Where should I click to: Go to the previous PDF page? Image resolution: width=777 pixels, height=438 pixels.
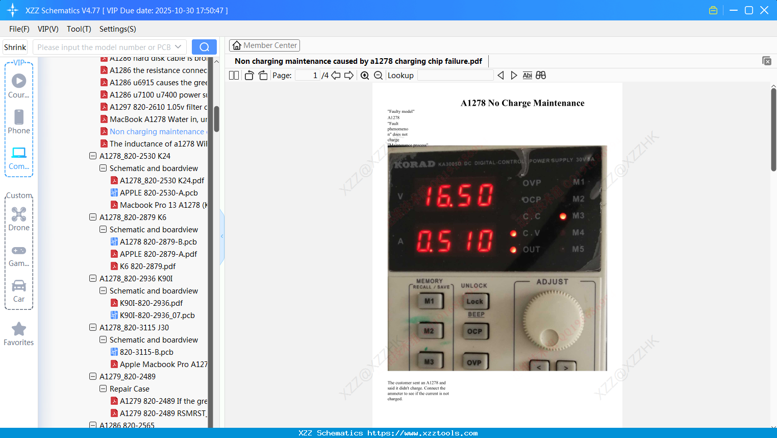click(336, 76)
